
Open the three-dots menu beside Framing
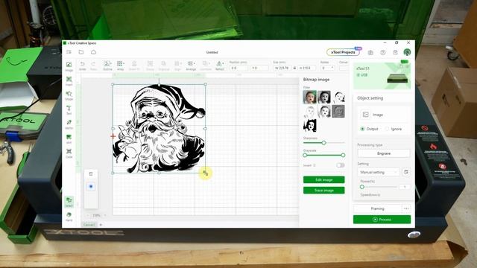[x=406, y=208]
